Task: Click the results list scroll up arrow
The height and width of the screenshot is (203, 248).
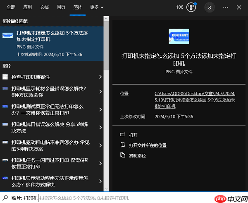Action: point(106,19)
